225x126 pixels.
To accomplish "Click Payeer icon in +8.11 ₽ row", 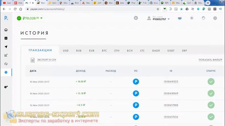I will [136, 105].
